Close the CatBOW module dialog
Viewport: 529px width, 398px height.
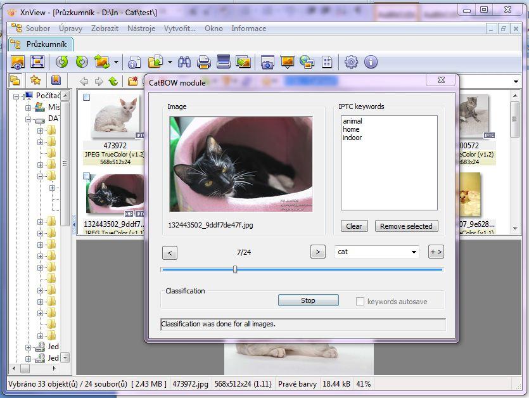(x=442, y=80)
